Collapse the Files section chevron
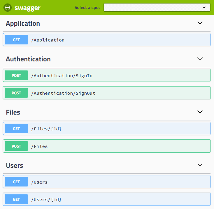Image resolution: width=214 pixels, height=209 pixels. tap(200, 112)
